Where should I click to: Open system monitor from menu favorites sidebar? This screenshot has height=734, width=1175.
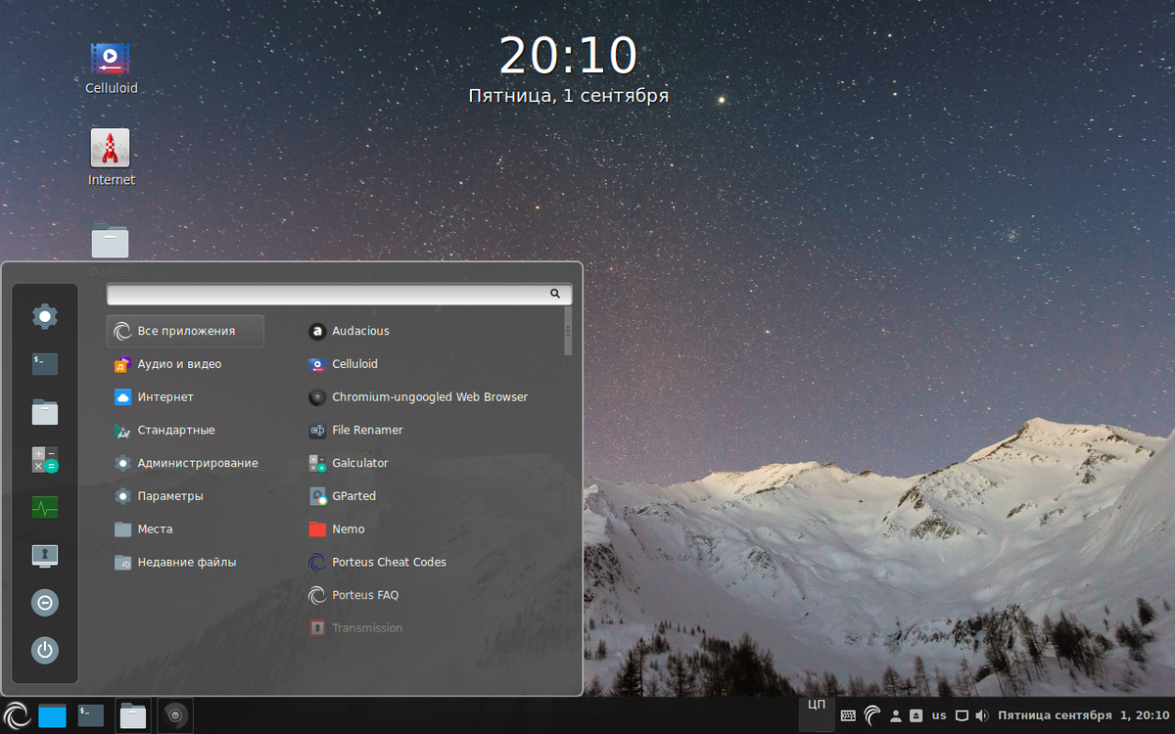click(x=45, y=507)
